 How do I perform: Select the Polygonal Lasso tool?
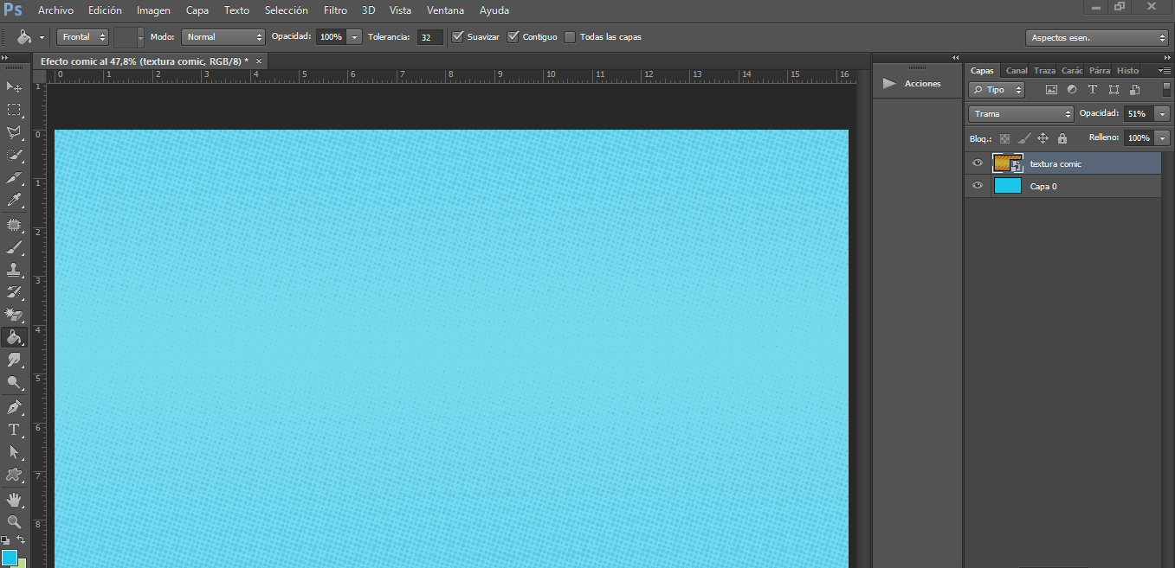(14, 132)
